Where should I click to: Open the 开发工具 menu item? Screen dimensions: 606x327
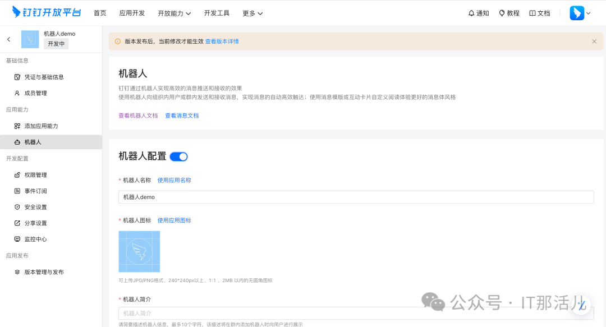[217, 13]
